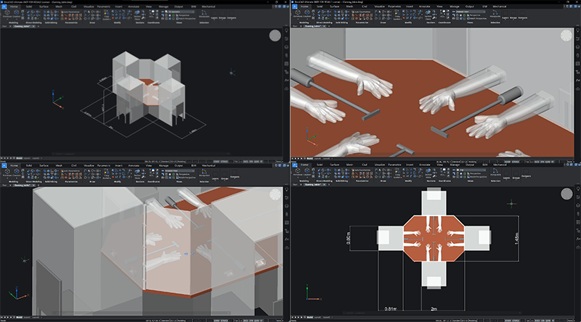The width and height of the screenshot is (581, 322).
Task: Open view selector dropdown in glass booth close-up window
Action: [180, 170]
